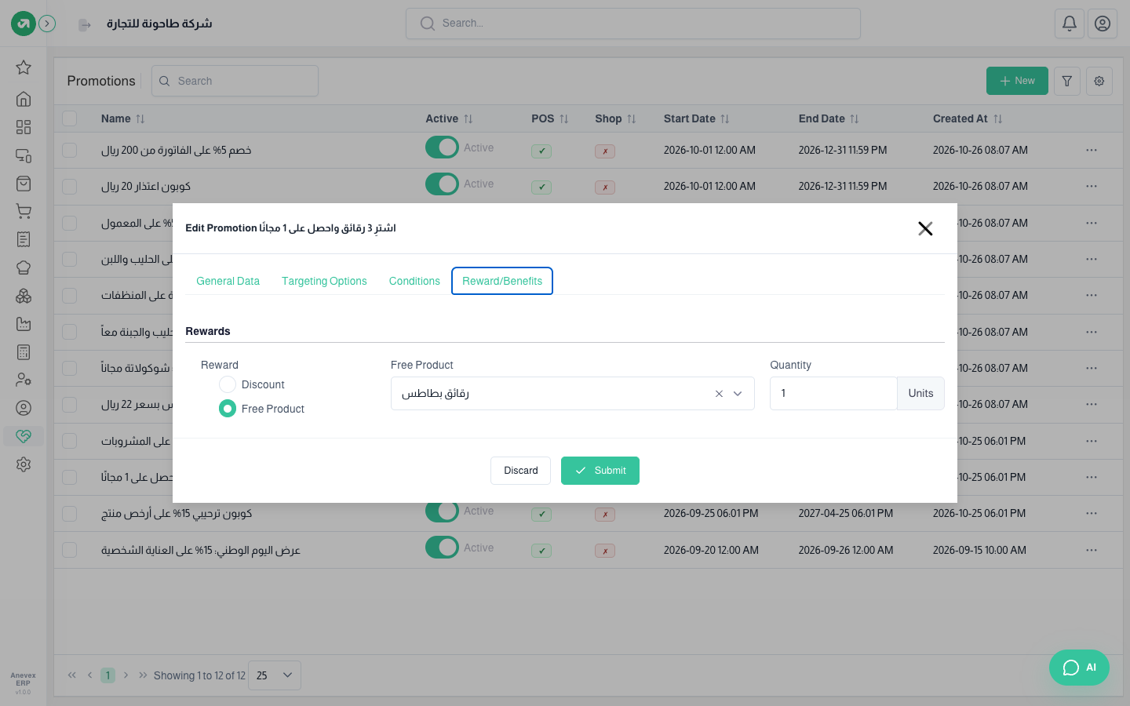Discard the promotion edits
The width and height of the screenshot is (1130, 706).
coord(521,471)
